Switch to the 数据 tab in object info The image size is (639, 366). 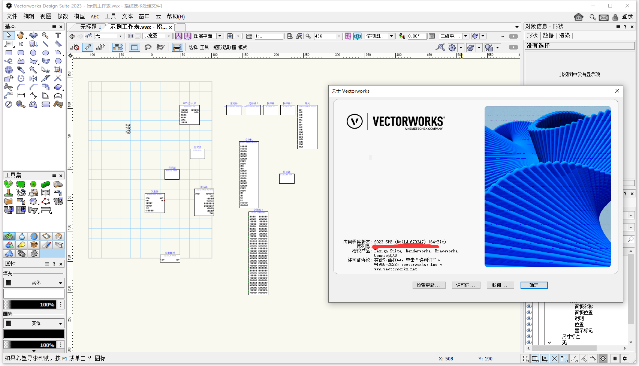click(x=548, y=36)
